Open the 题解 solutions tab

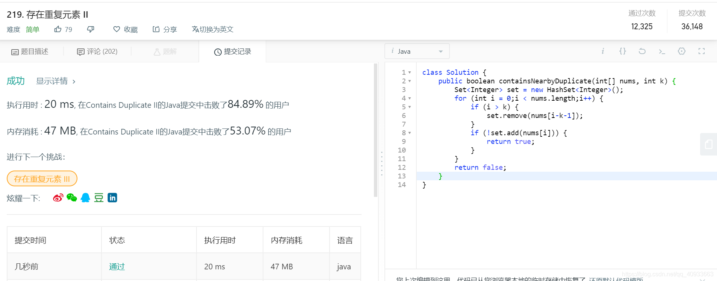click(165, 51)
